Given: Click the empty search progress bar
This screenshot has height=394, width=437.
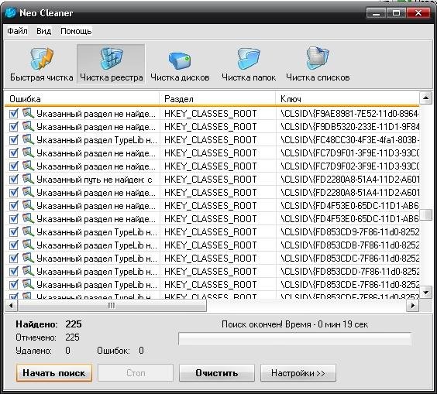Looking at the screenshot, I should [x=295, y=339].
